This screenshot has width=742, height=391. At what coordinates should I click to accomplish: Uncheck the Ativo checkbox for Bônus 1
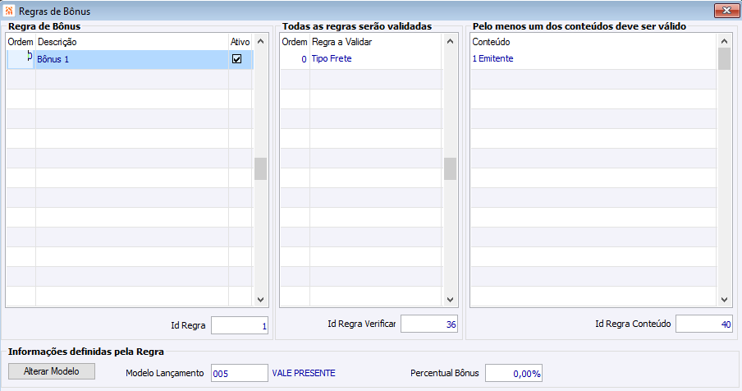point(236,59)
